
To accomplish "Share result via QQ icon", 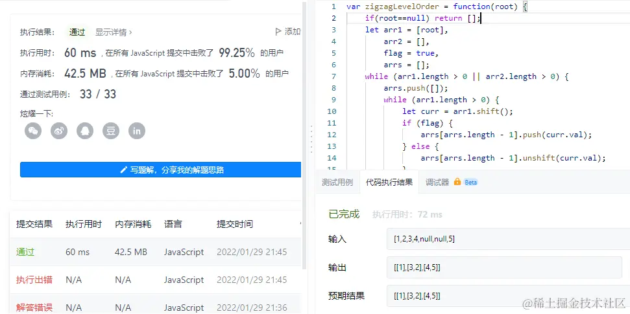I will (x=85, y=131).
